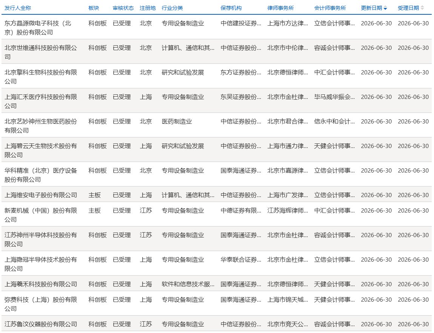The image size is (434, 333).
Task: Click the 保荐机构 column header
Action: click(x=231, y=8)
